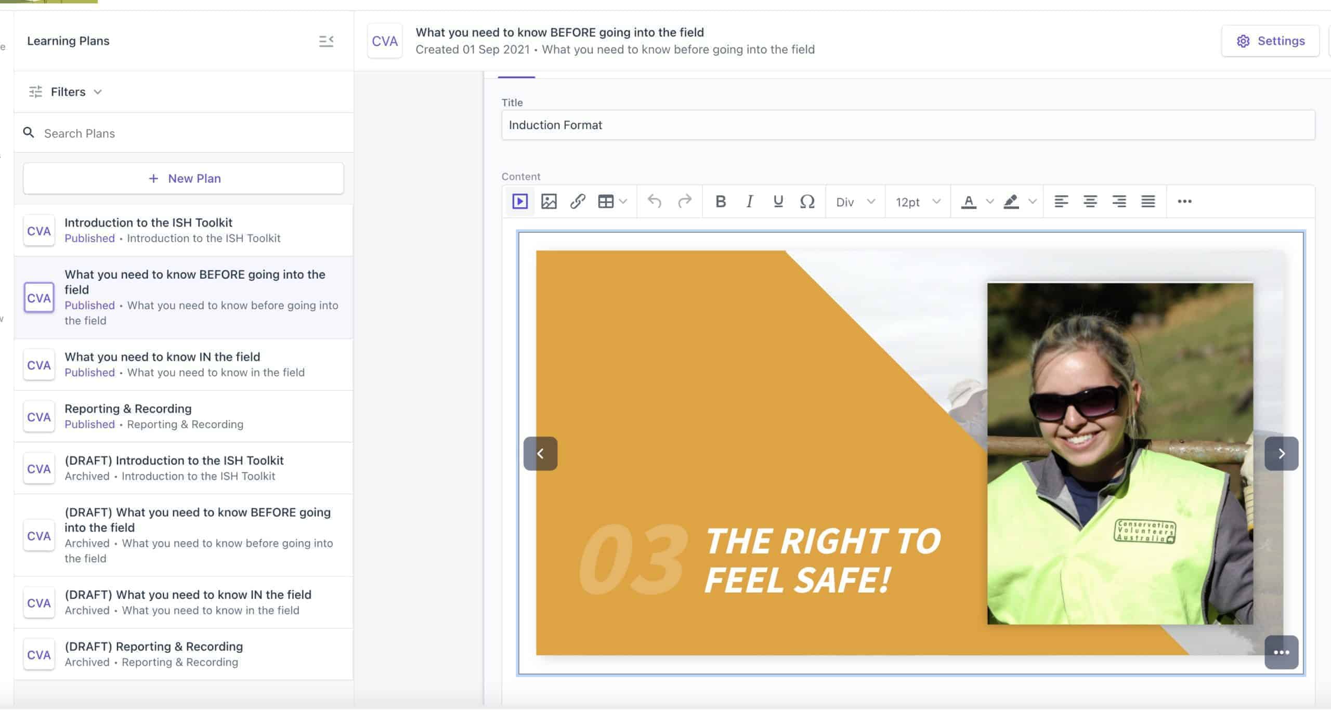The width and height of the screenshot is (1331, 711).
Task: Go to the previous slide arrow
Action: pyautogui.click(x=540, y=454)
